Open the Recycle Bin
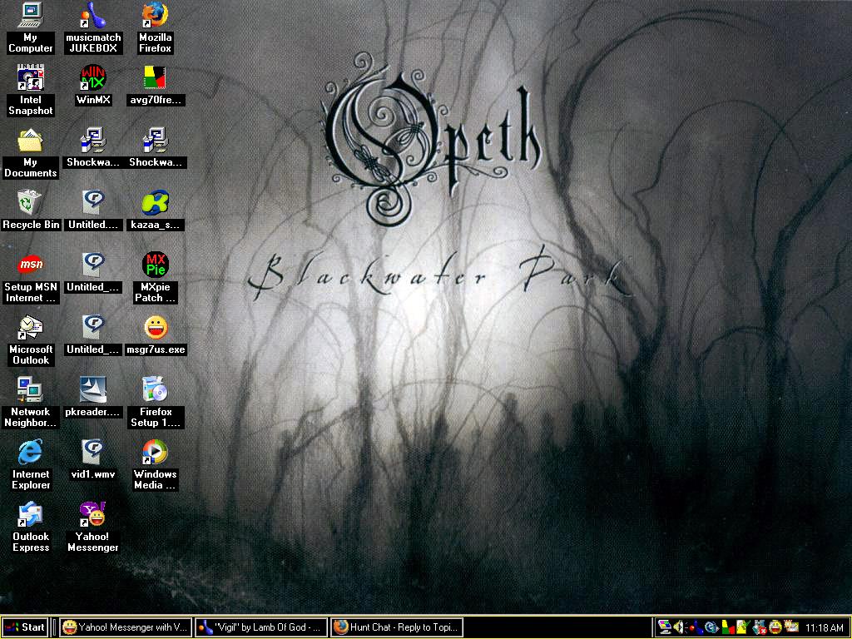This screenshot has width=852, height=639. click(30, 202)
